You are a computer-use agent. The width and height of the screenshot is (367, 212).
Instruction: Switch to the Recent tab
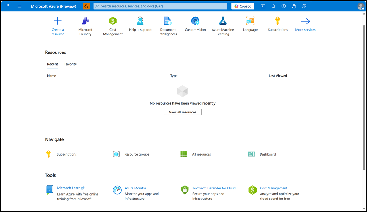point(53,64)
